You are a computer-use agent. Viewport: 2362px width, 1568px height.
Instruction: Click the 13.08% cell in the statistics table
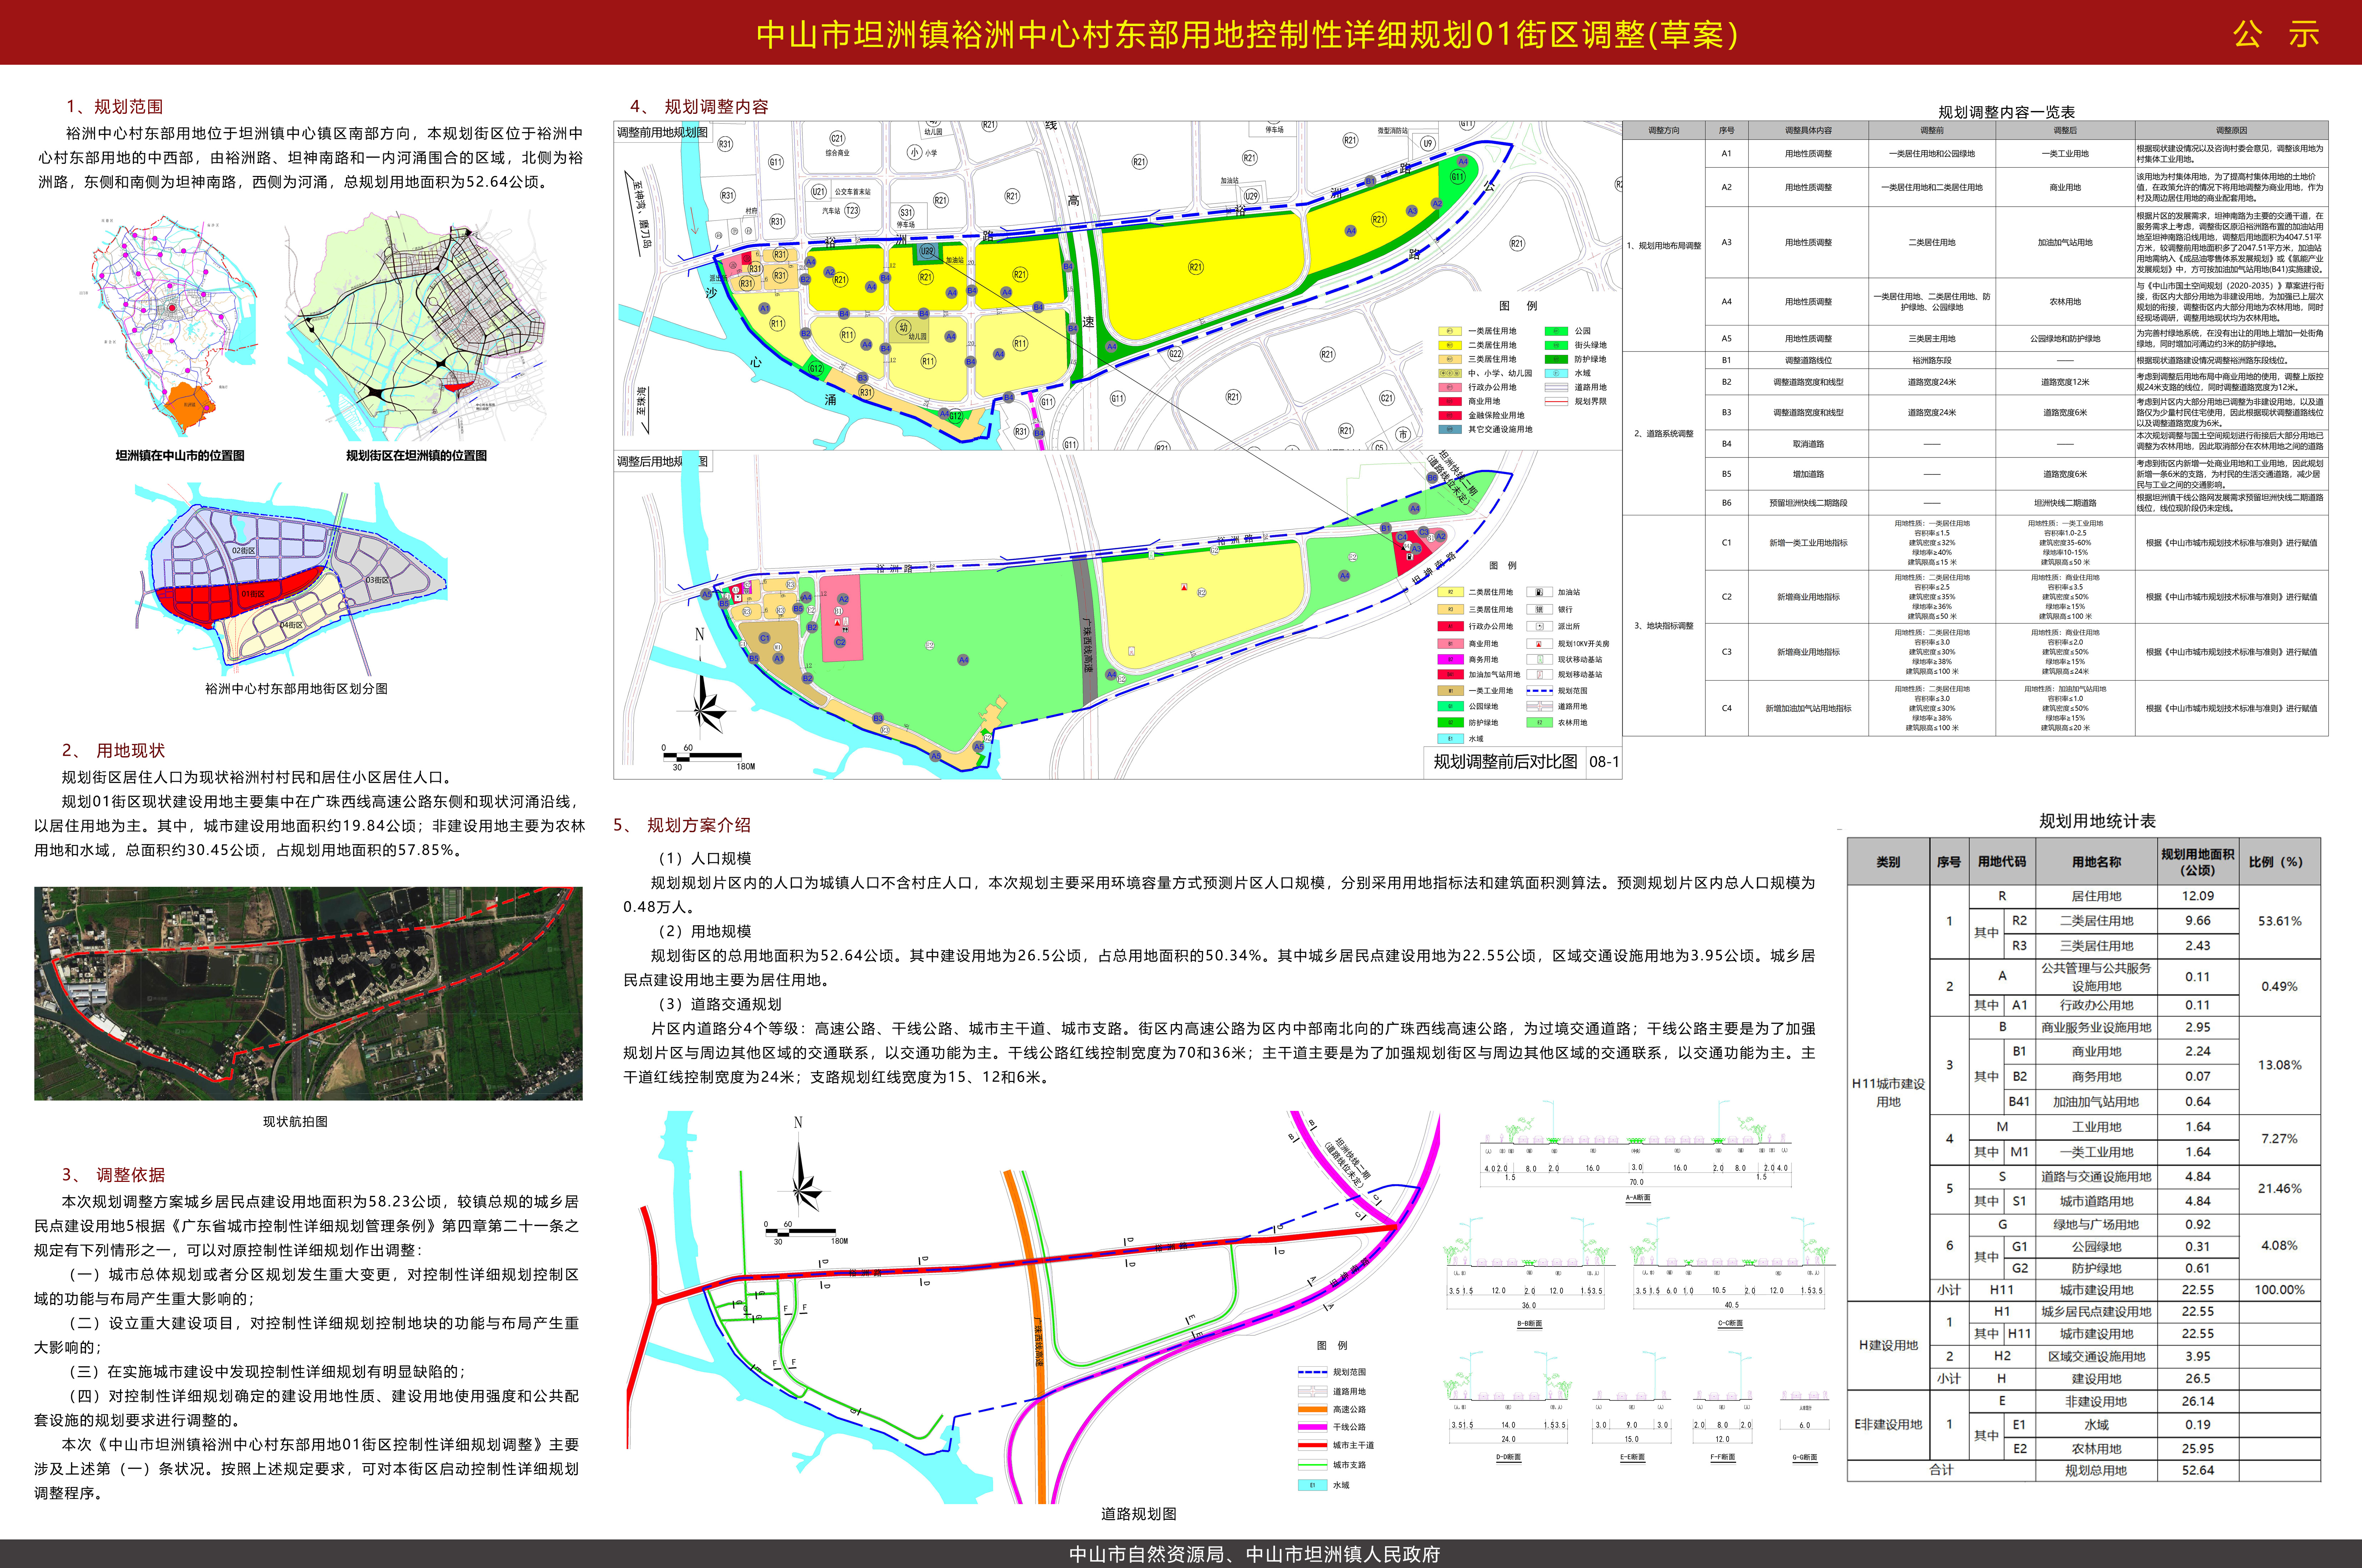pyautogui.click(x=2280, y=1065)
